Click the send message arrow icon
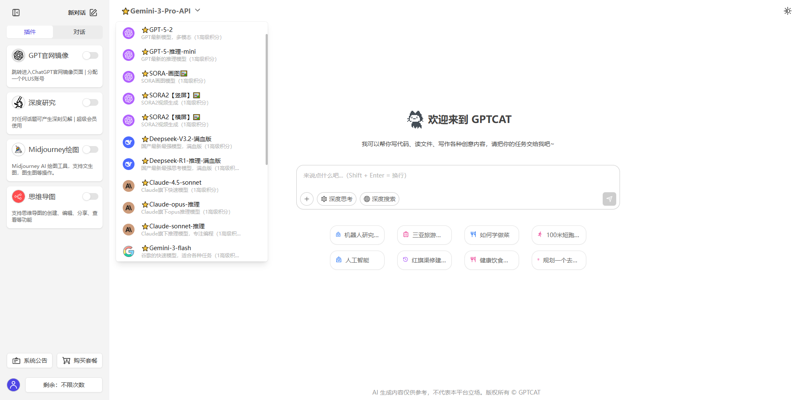This screenshot has width=807, height=400. pos(609,199)
